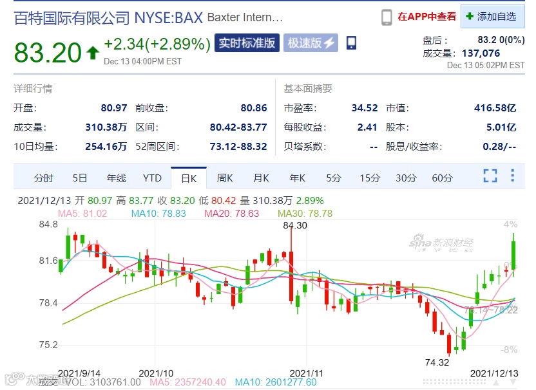The height and width of the screenshot is (390, 536).
Task: Click the 基本面摘要 section heading
Action: (x=308, y=89)
